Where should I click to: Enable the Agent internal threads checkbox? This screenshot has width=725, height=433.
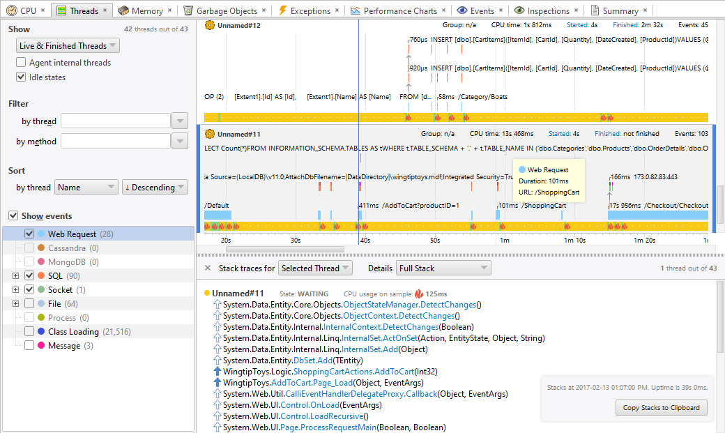point(21,62)
